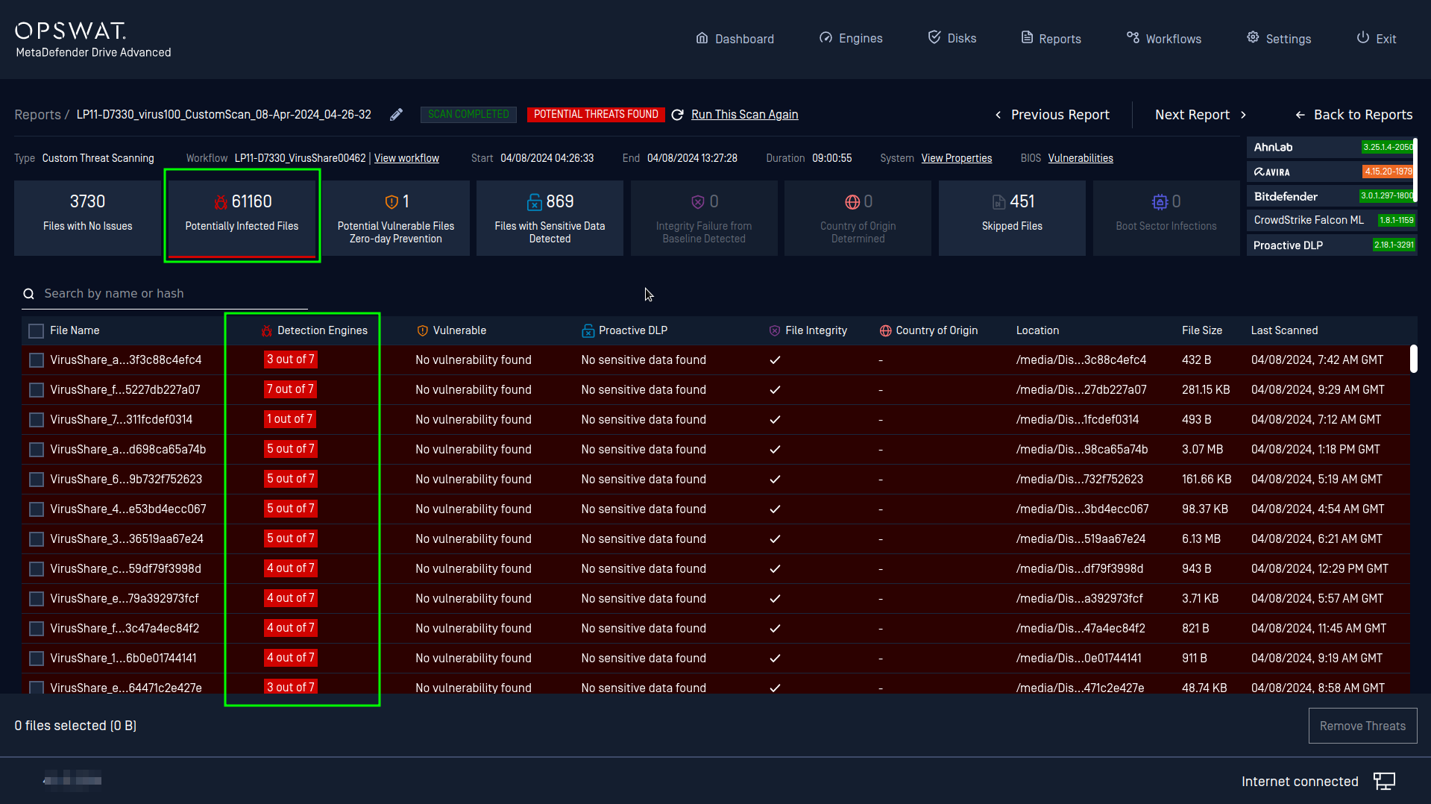Click the engines list scrollbar
This screenshot has height=804, width=1431.
[1415, 170]
